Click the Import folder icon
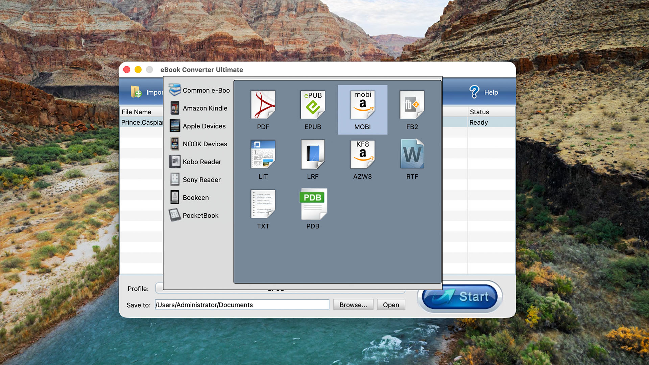Screen dimensions: 649x365 [136, 92]
